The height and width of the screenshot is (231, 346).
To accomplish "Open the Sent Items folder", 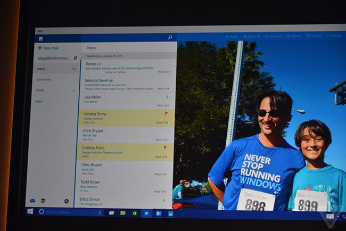I will 44,79.
